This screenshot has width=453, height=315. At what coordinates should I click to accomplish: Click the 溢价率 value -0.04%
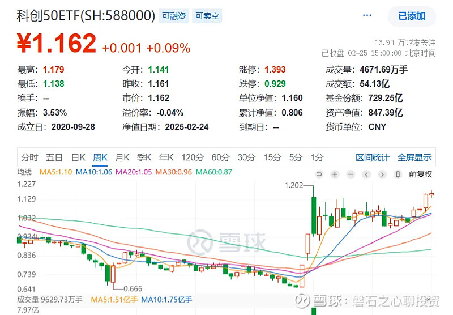[x=170, y=113]
